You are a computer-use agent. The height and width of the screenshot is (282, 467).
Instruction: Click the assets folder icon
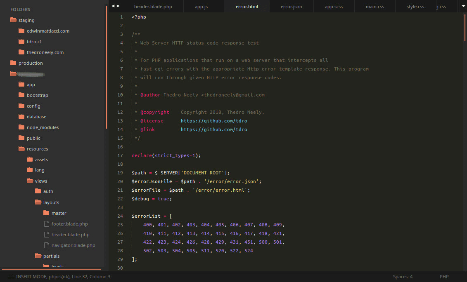pos(30,159)
